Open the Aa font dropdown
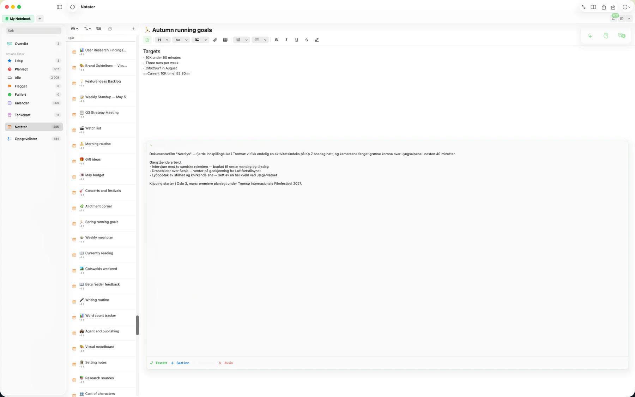 181,40
